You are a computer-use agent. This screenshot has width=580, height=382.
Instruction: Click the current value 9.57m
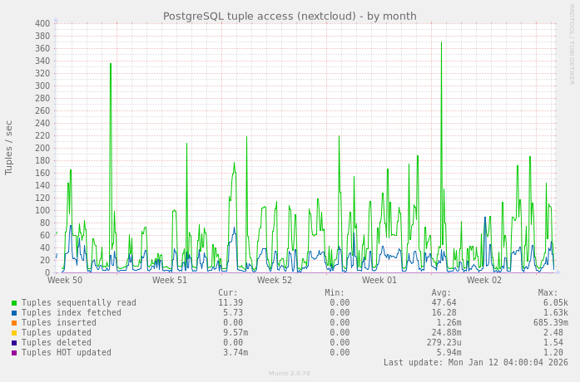(235, 332)
